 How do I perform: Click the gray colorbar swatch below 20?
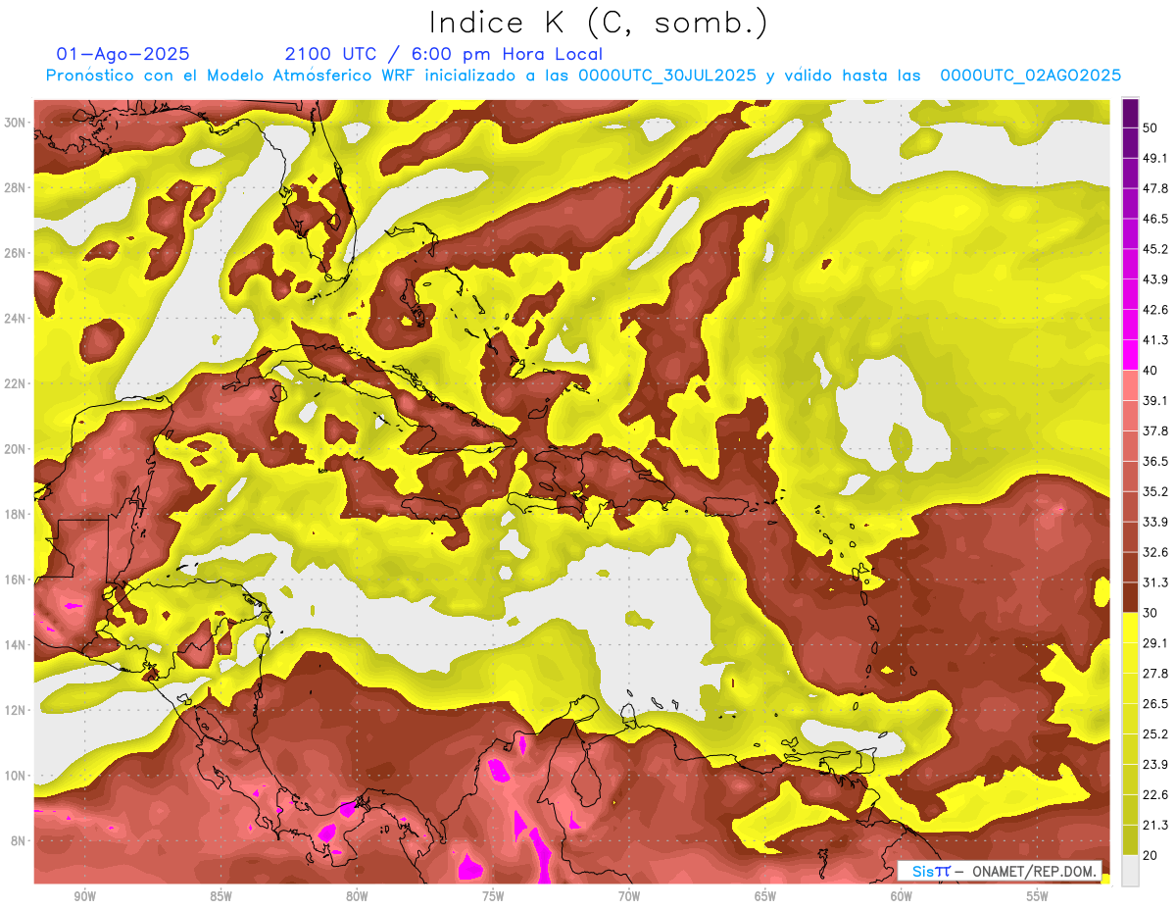(x=1130, y=871)
